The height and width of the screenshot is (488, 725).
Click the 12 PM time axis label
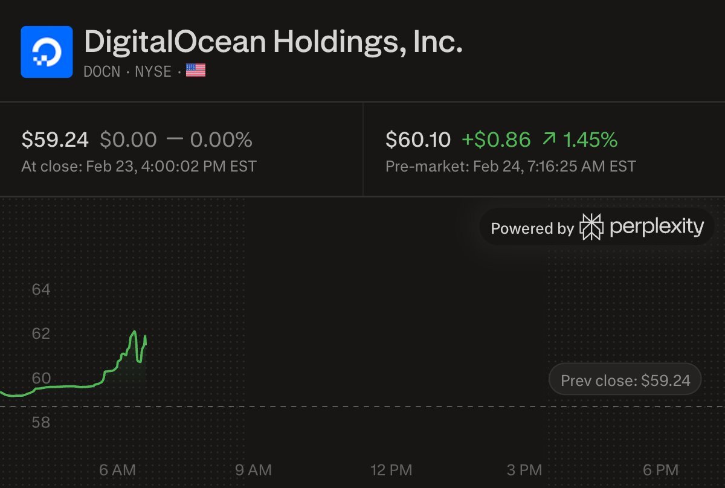tap(391, 469)
